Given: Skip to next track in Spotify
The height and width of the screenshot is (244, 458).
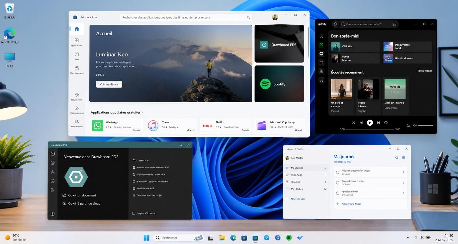Looking at the screenshot, I should pyautogui.click(x=378, y=123).
